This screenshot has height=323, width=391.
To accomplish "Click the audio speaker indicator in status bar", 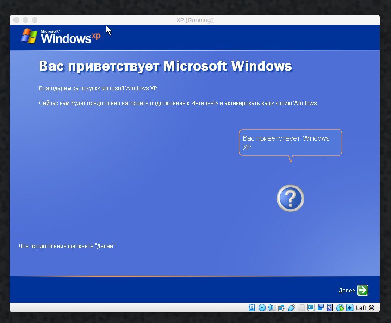I will (272, 308).
